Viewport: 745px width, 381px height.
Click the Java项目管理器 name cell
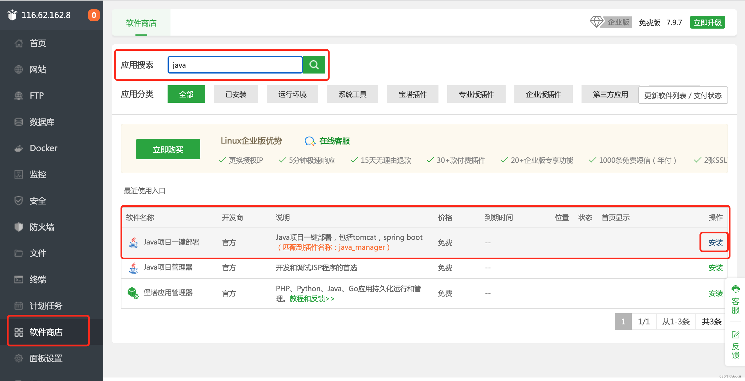[168, 267]
